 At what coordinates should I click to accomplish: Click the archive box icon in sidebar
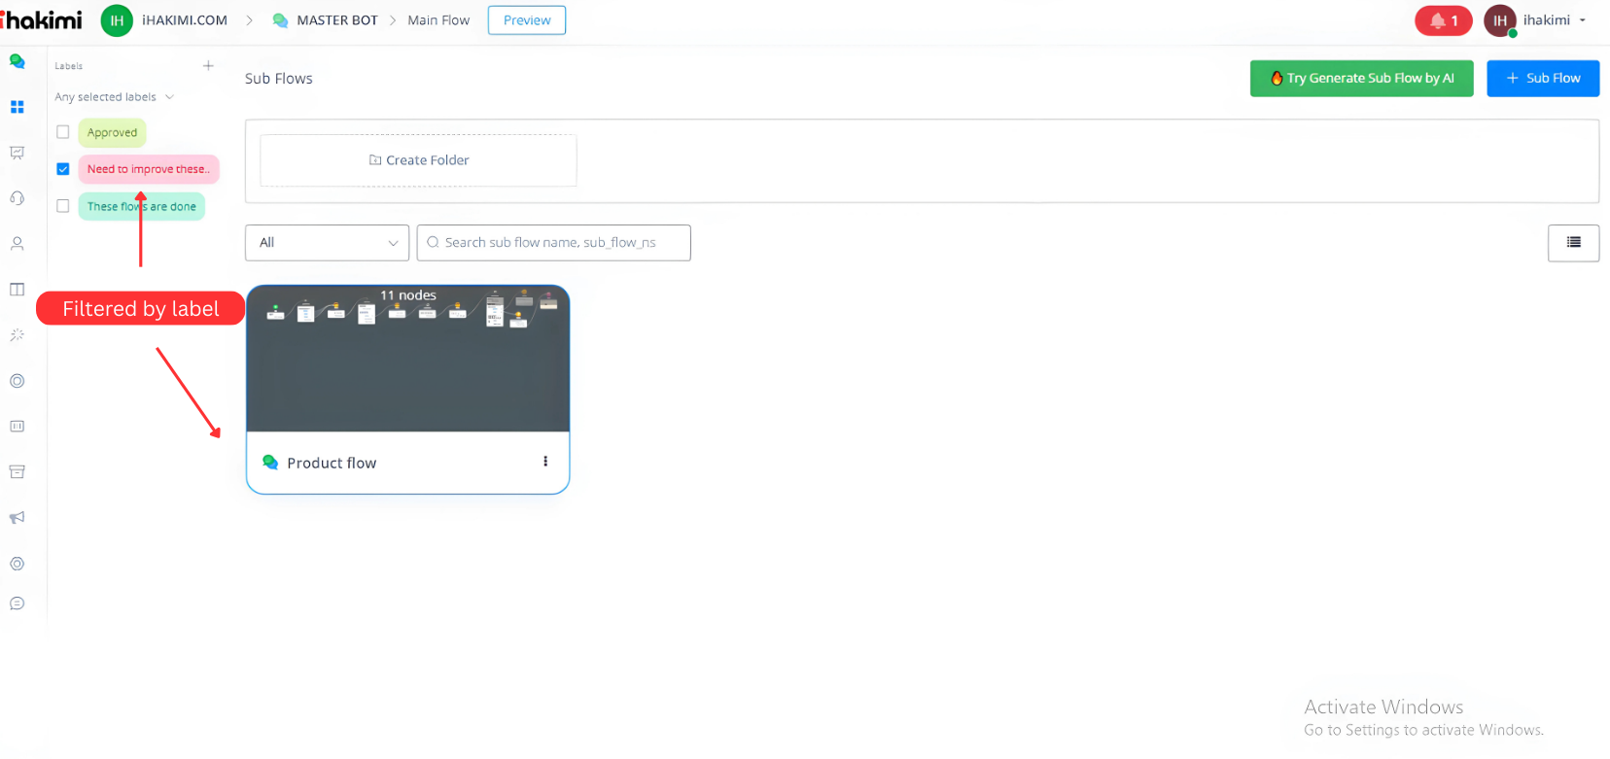pyautogui.click(x=17, y=472)
